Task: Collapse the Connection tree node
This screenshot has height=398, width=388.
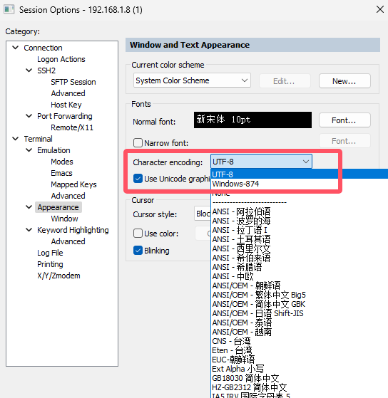Action: (x=16, y=48)
